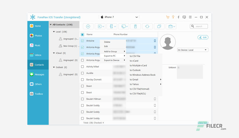Click the device icon in Beulah Hillman row
This screenshot has width=239, height=138.
coord(155,99)
